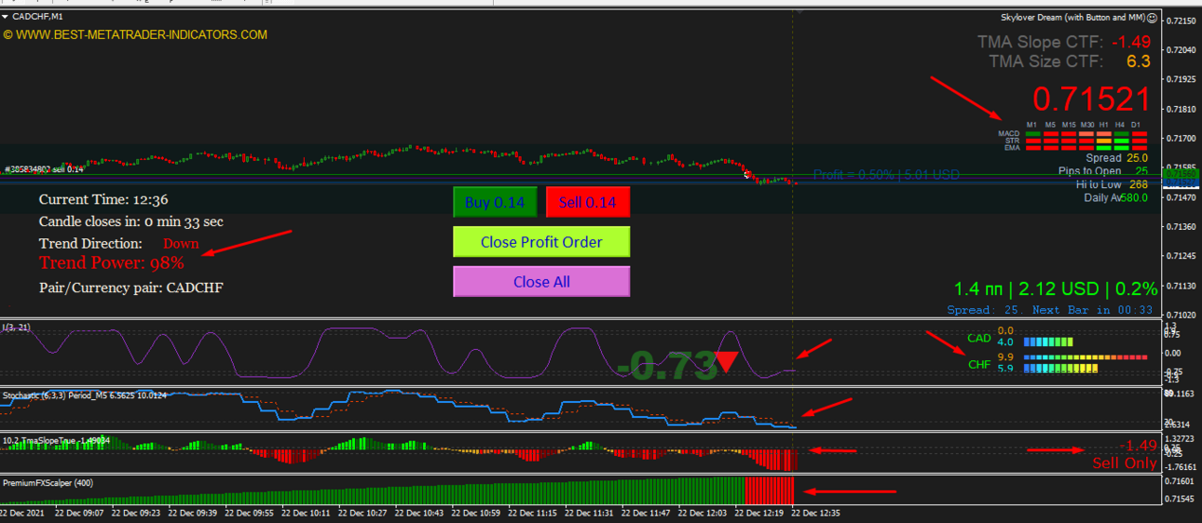
Task: Click the TmaSlopeTrue indicator label
Action: pyautogui.click(x=56, y=440)
